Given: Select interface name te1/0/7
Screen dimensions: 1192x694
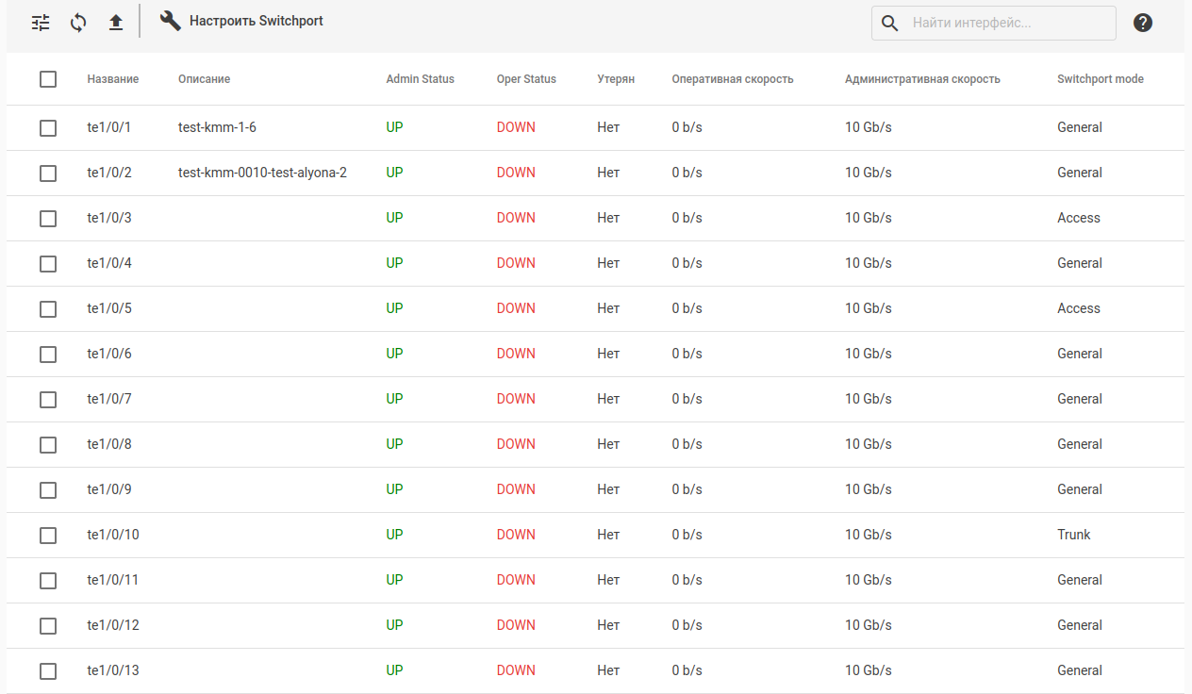Looking at the screenshot, I should pos(109,399).
